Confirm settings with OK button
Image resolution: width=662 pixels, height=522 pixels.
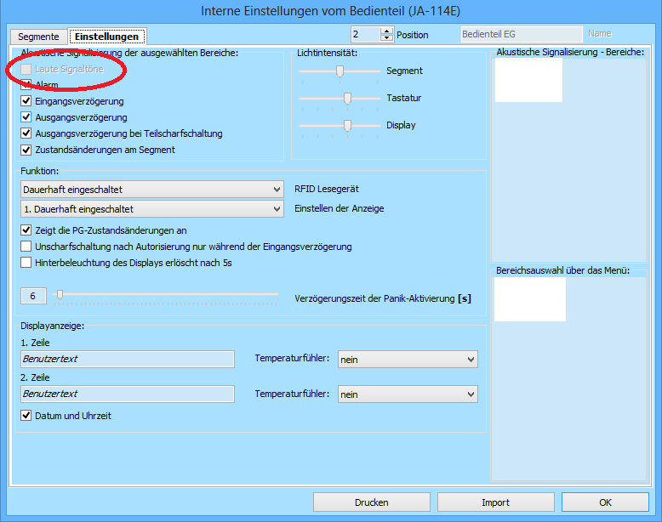coord(605,502)
